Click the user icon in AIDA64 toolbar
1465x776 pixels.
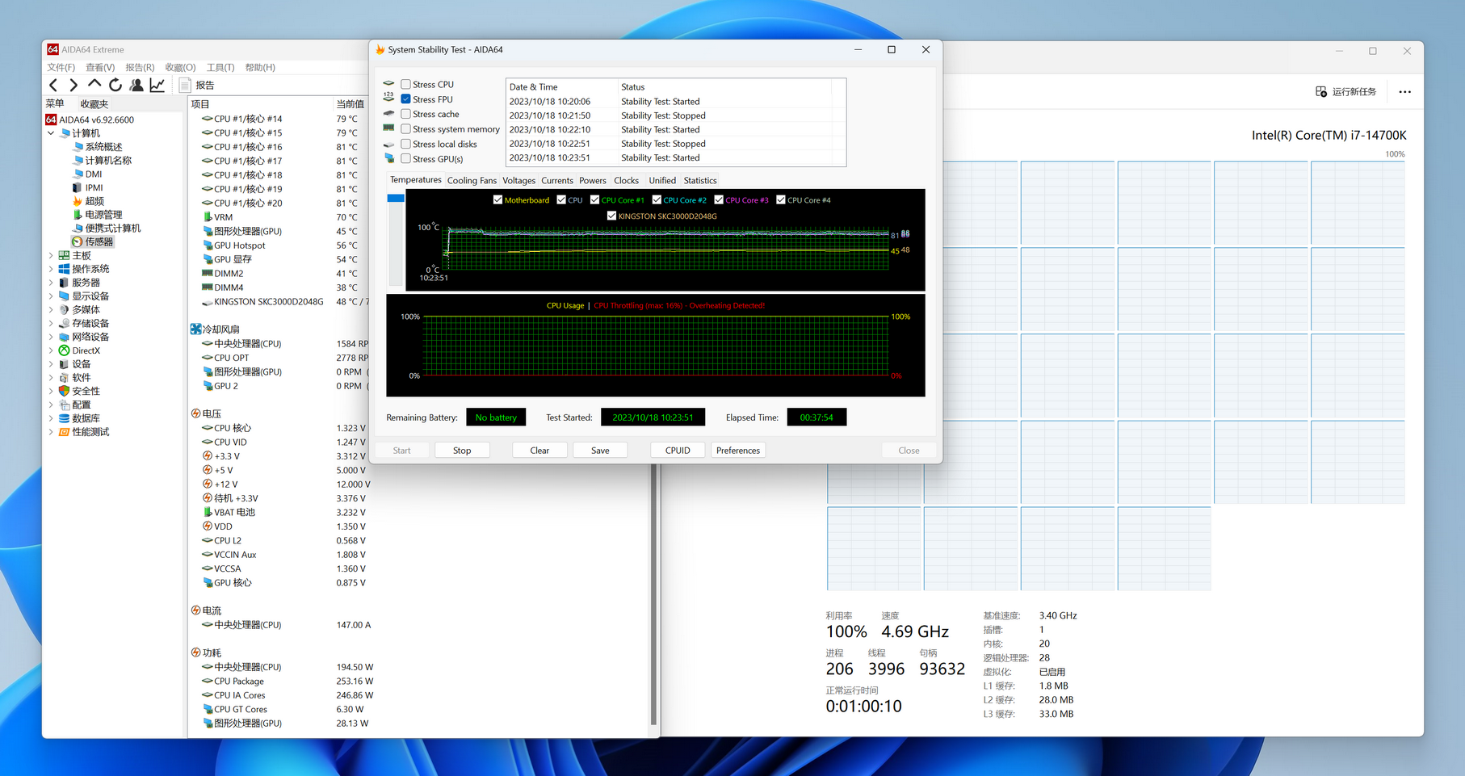pos(136,85)
